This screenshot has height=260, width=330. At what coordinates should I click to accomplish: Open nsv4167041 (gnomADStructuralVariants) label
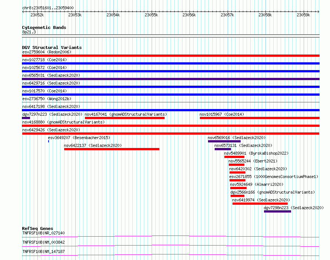click(x=126, y=114)
